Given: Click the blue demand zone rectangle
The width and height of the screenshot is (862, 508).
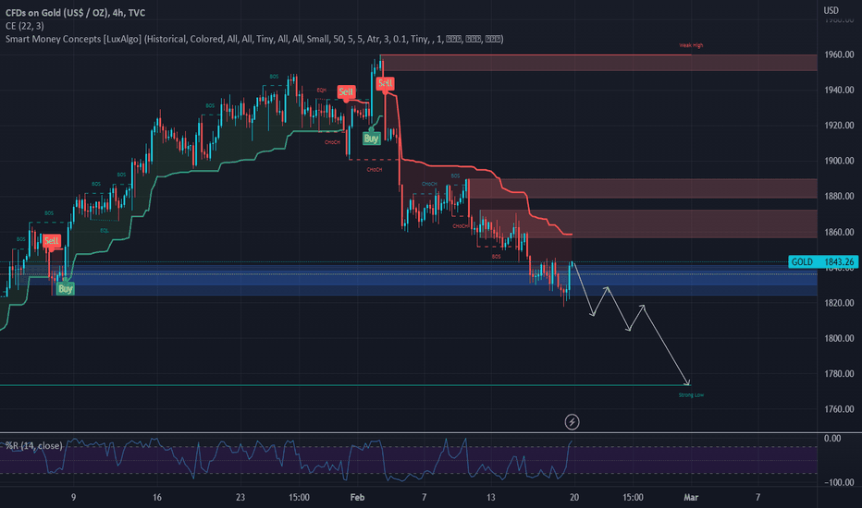Looking at the screenshot, I should pyautogui.click(x=435, y=280).
